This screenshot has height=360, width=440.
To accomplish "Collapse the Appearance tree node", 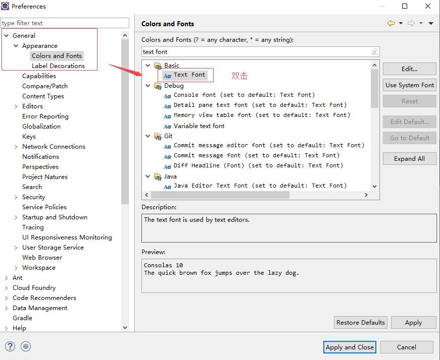I will [x=16, y=46].
